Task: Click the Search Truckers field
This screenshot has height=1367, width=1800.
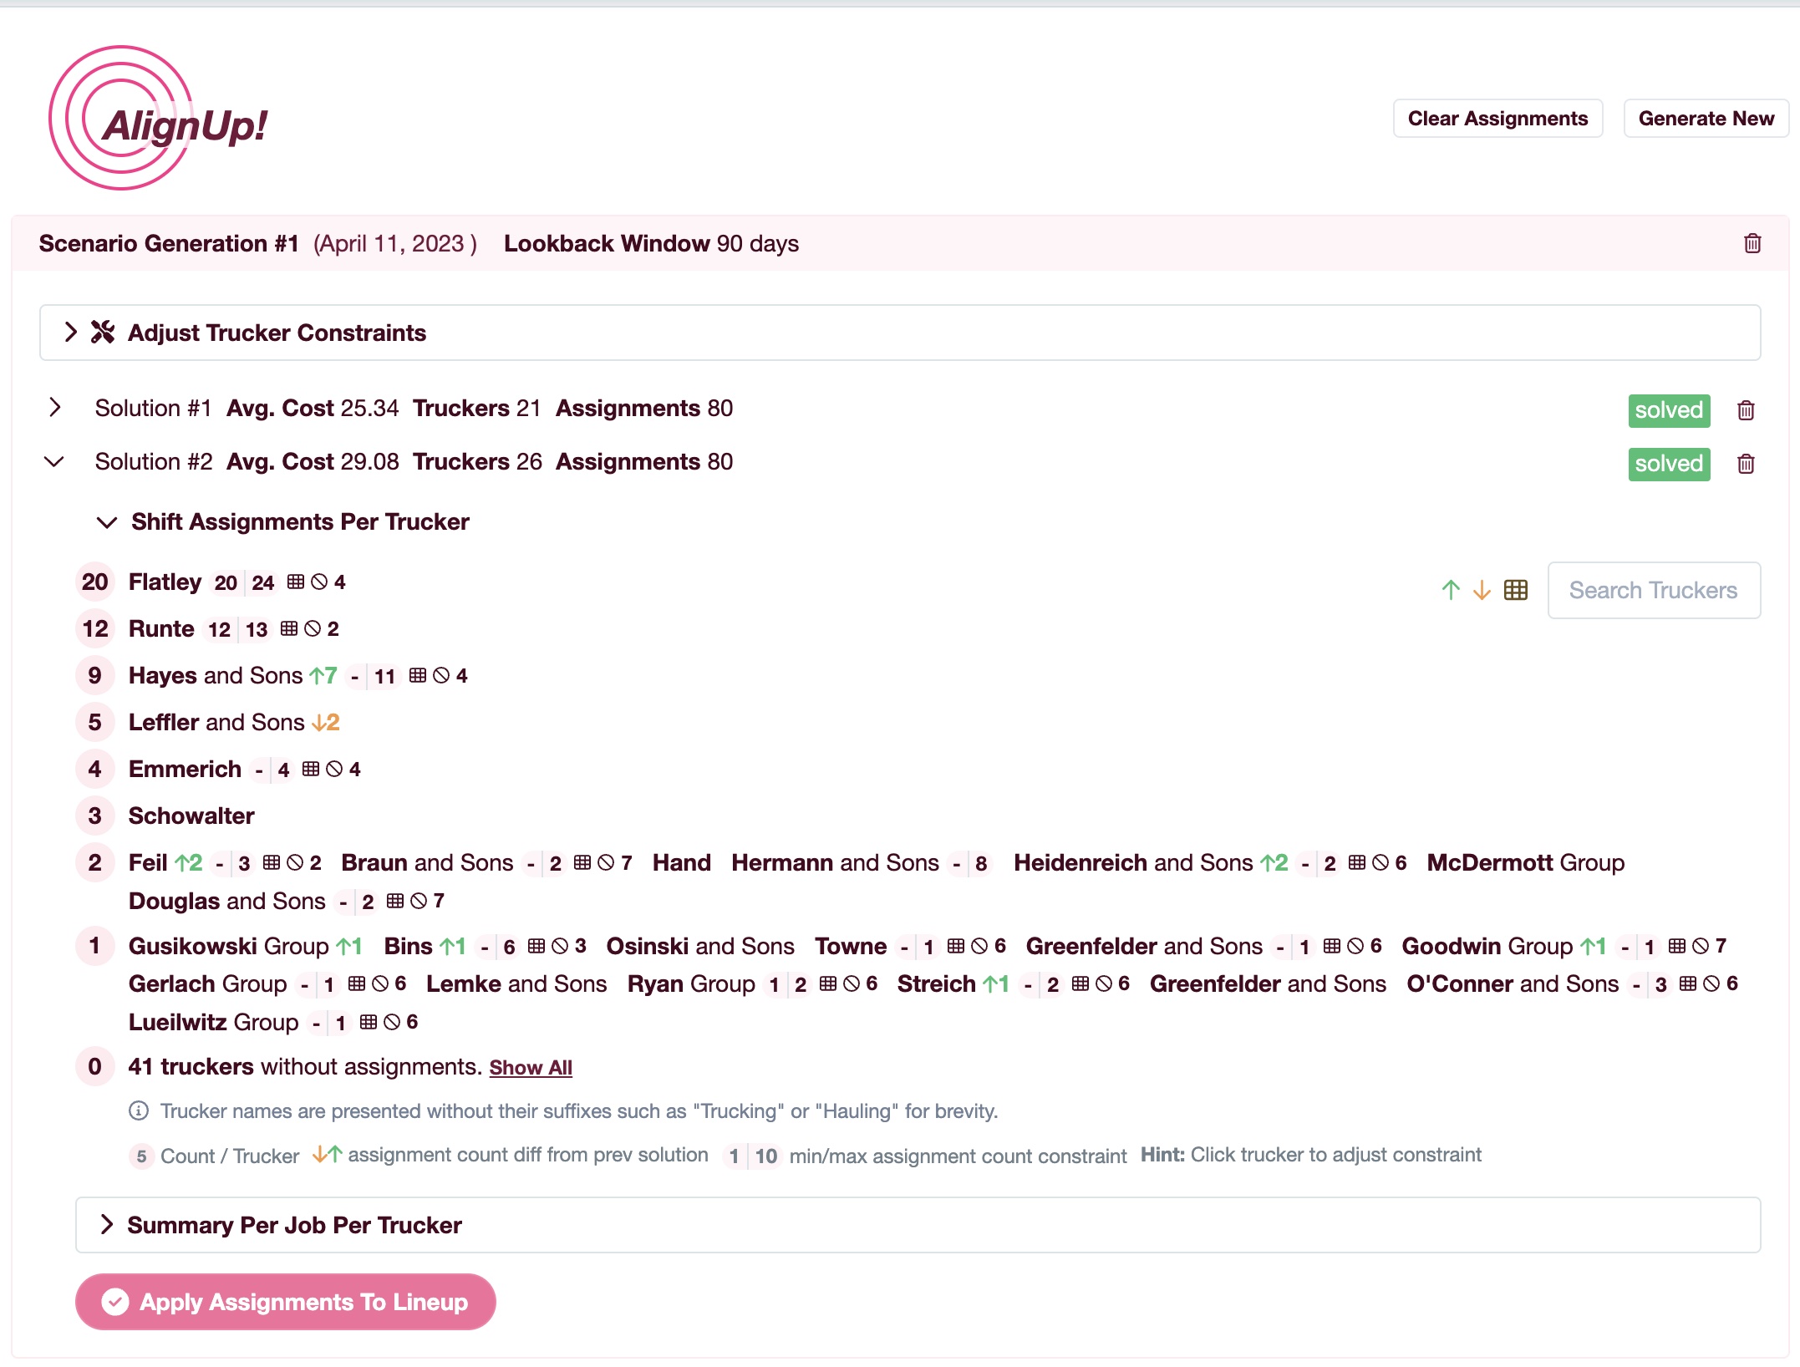Action: (x=1654, y=590)
